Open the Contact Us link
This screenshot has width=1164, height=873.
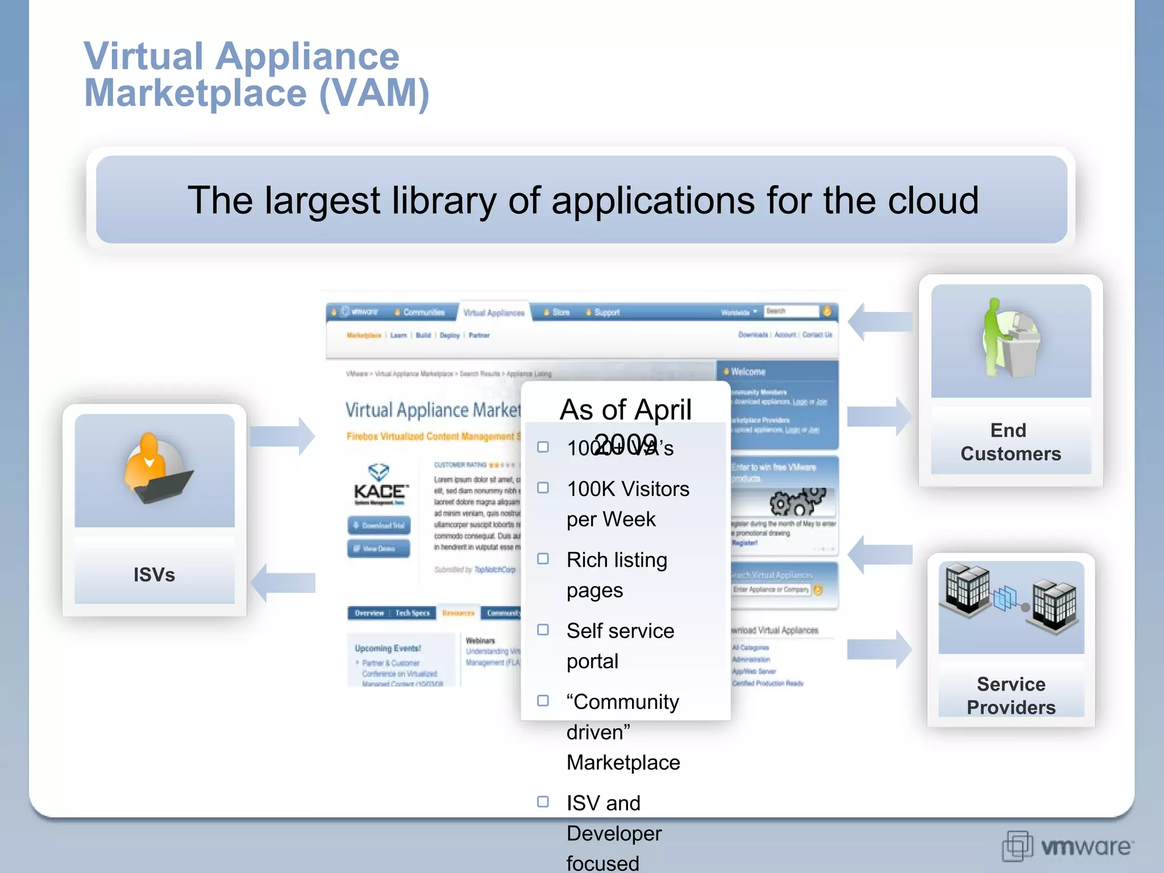(x=817, y=335)
